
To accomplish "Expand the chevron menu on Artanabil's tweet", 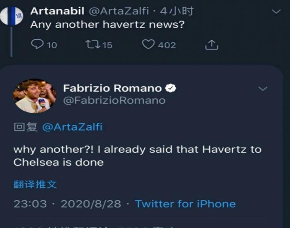I will click(276, 12).
